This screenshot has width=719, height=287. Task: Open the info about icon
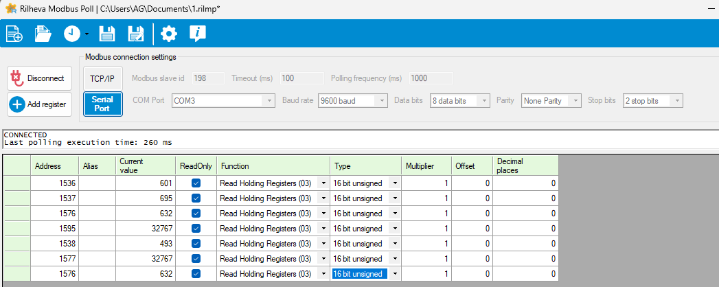click(x=198, y=34)
